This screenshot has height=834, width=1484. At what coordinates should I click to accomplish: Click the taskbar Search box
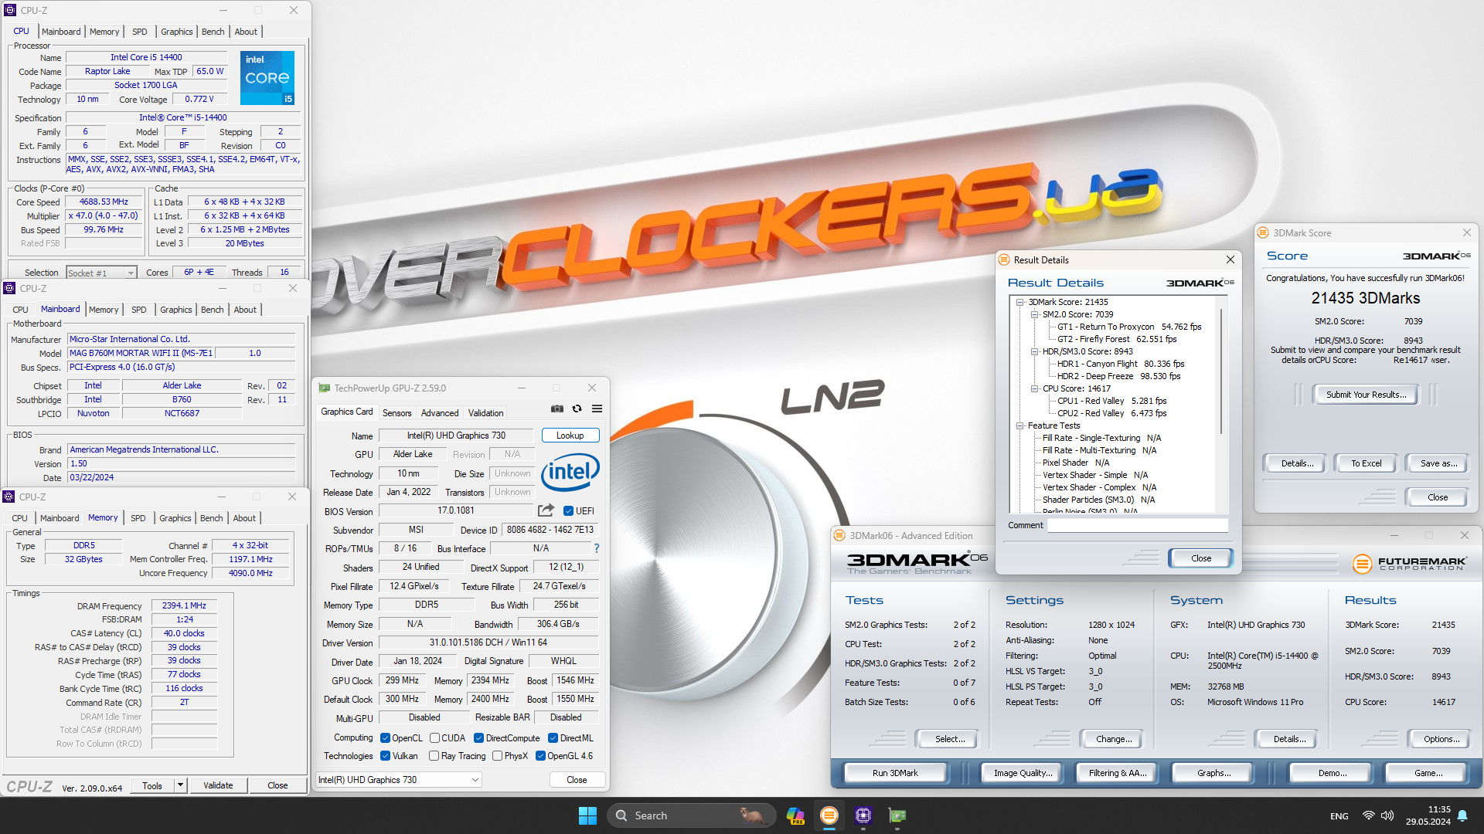(x=691, y=815)
